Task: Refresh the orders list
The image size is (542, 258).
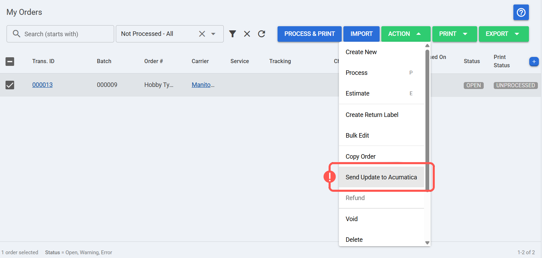Action: click(262, 34)
